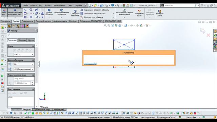Image resolution: width=217 pixels, height=122 pixels.
Task: Click Отобразить/Скрыть взаимосвязи
Action: (x=124, y=12)
